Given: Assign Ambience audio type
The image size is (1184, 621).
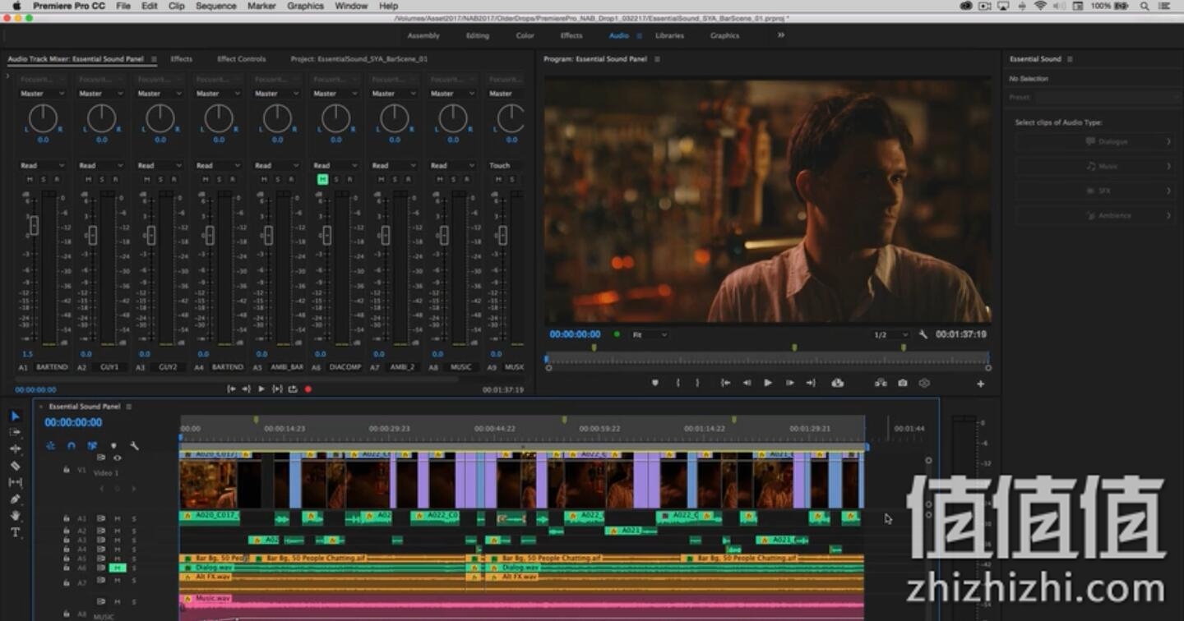Looking at the screenshot, I should pos(1094,215).
